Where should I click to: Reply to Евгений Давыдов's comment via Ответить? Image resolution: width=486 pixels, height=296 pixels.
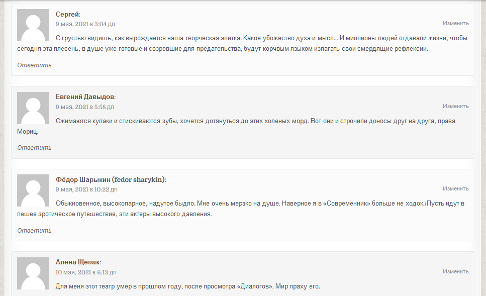pos(34,148)
